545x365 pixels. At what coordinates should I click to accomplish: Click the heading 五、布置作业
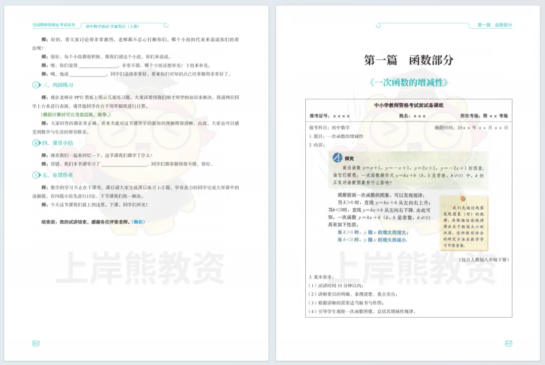pos(58,175)
